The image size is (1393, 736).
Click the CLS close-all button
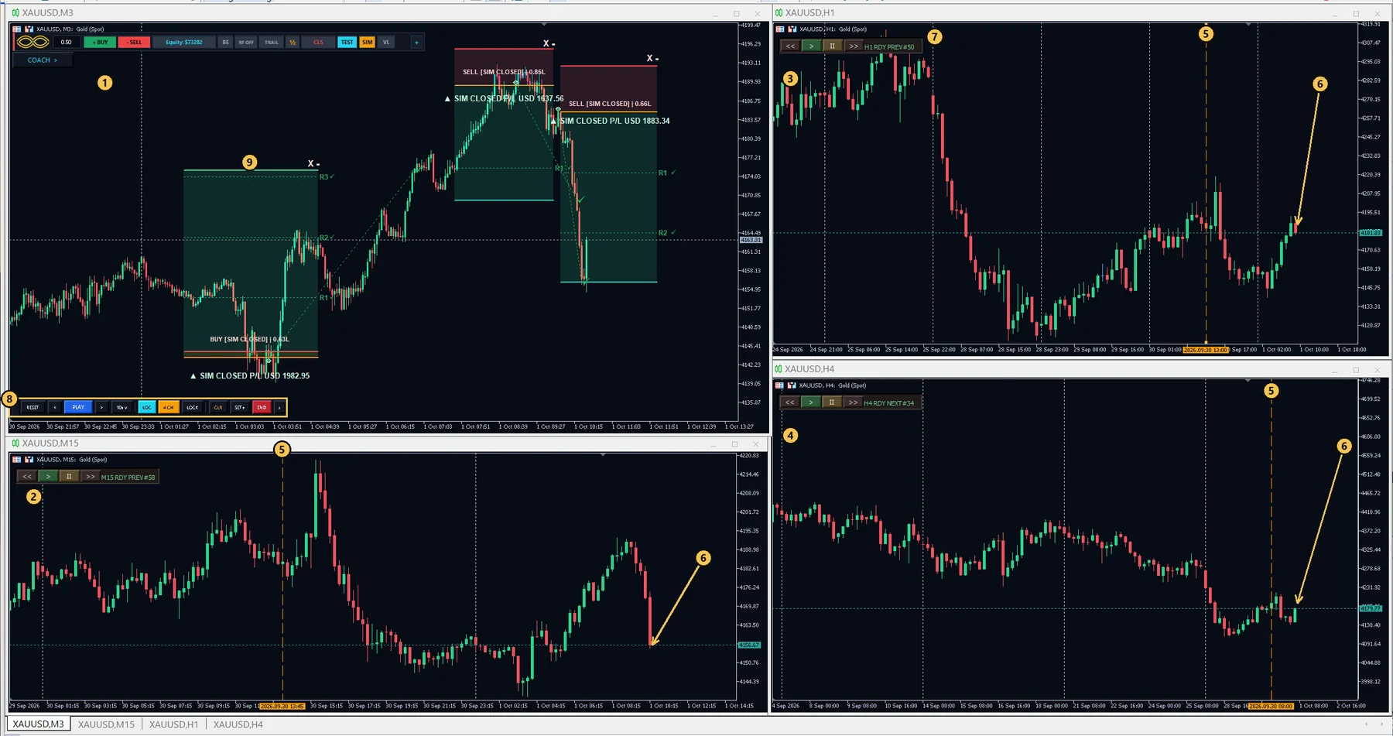click(x=318, y=42)
